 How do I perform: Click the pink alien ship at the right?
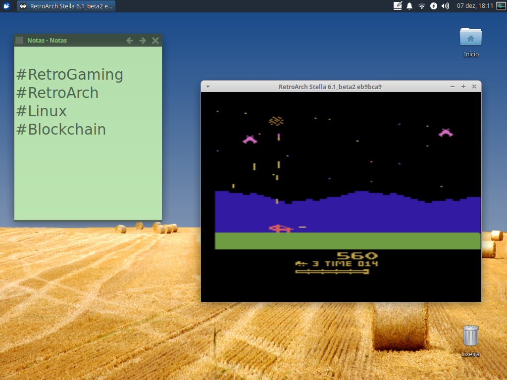coord(446,133)
